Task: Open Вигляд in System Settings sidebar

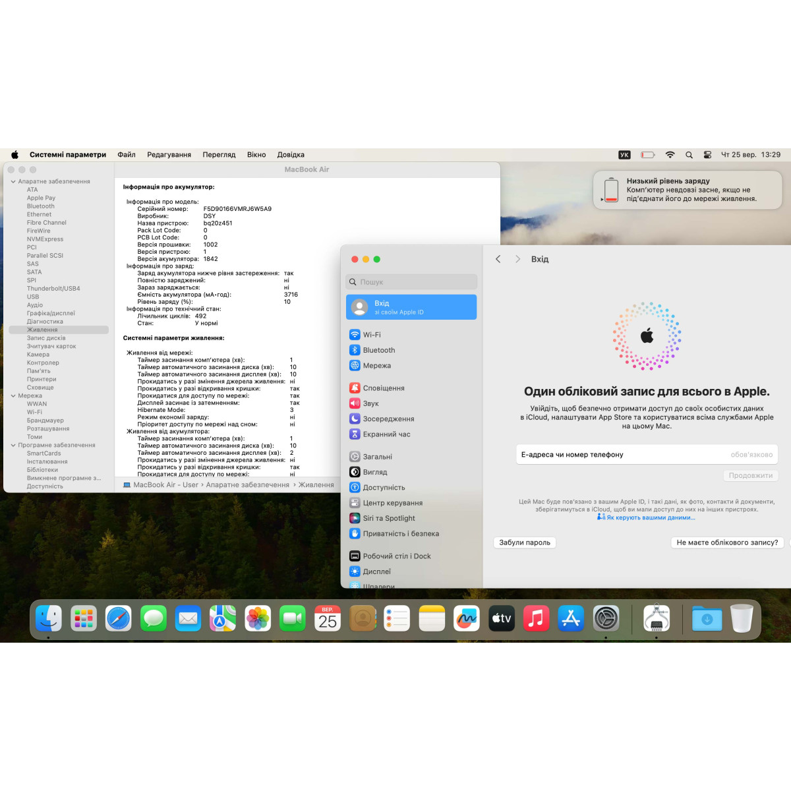Action: click(x=411, y=472)
